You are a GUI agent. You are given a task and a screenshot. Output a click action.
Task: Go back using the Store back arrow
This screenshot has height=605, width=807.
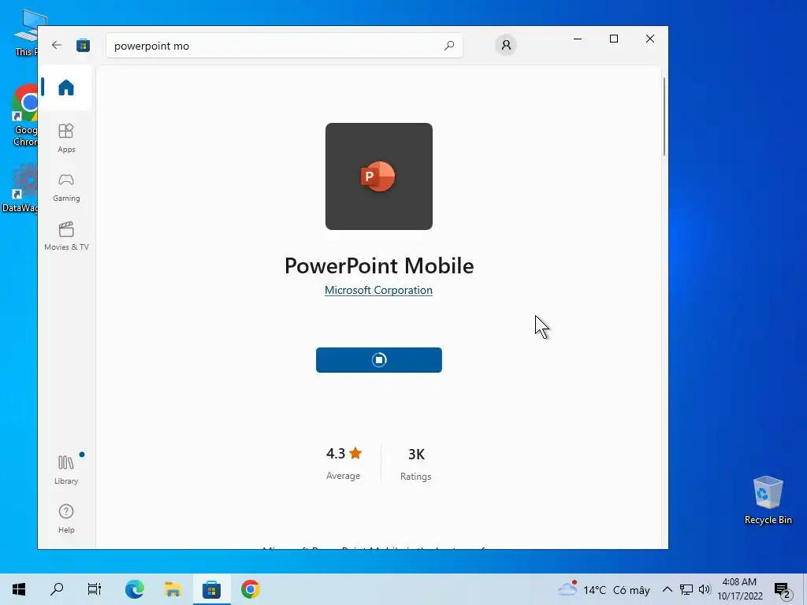[x=57, y=45]
